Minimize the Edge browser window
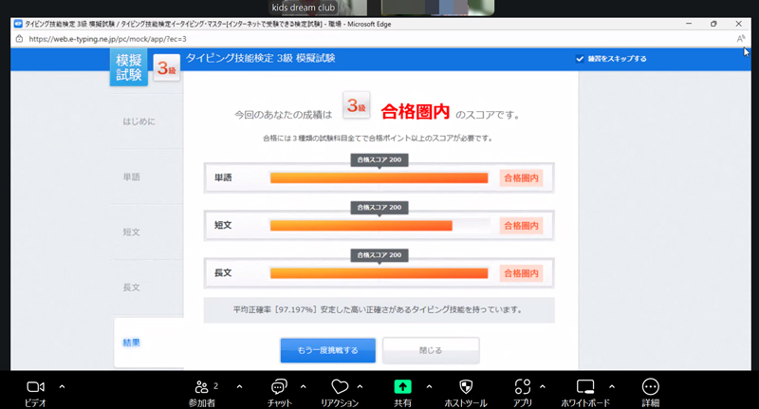759x409 pixels. pos(689,24)
